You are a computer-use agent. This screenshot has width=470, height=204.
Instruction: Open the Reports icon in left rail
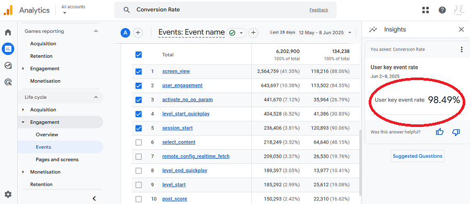pyautogui.click(x=8, y=48)
